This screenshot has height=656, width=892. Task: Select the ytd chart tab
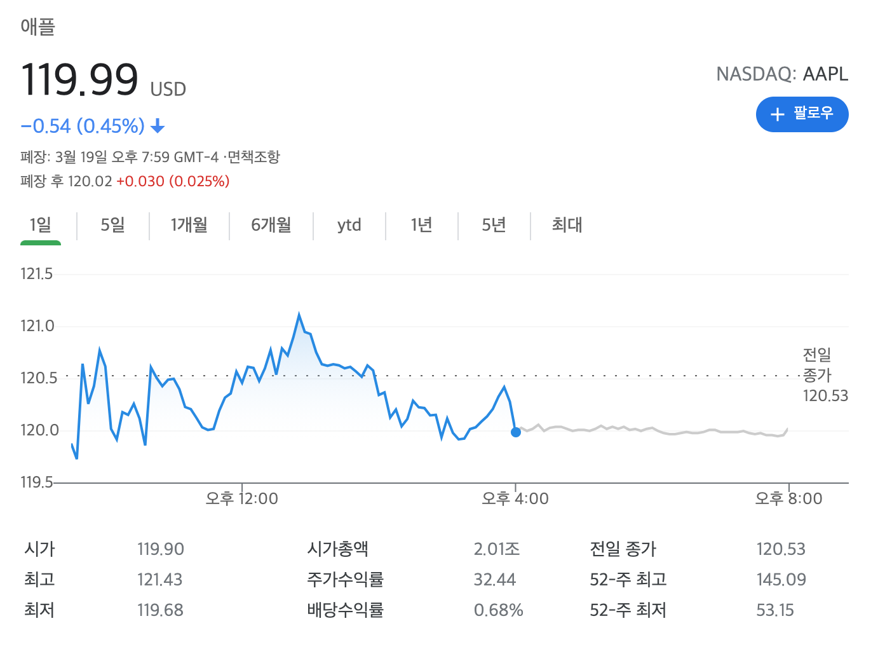point(349,225)
